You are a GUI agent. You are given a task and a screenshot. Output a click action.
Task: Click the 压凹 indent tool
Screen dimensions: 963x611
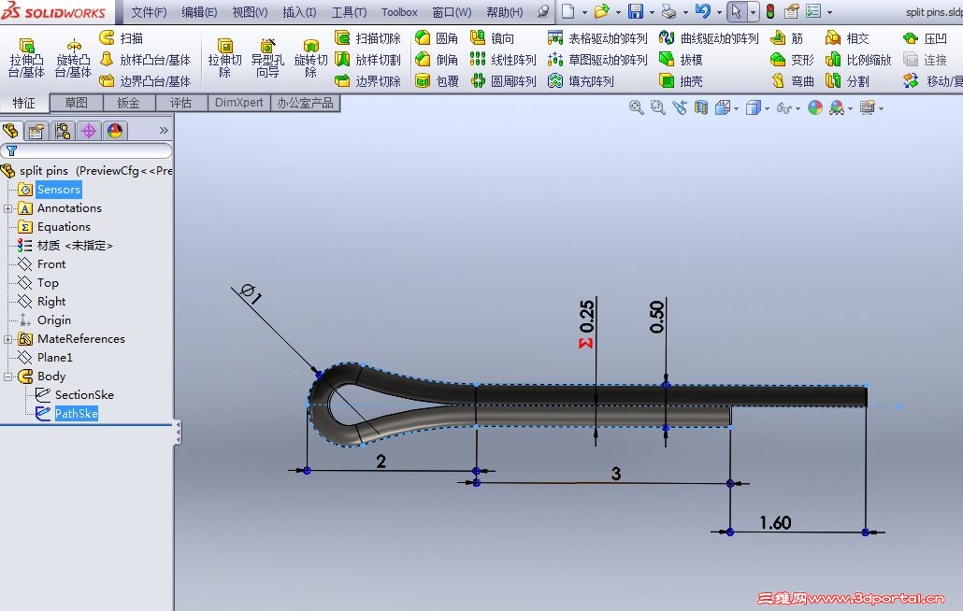(926, 38)
